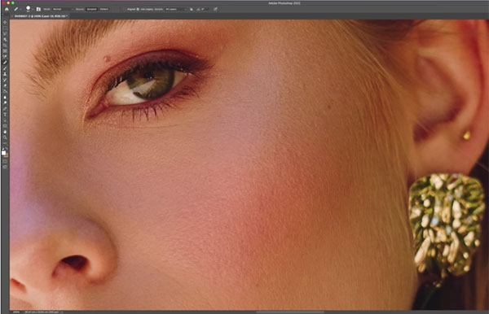Click the background color swatch
The width and height of the screenshot is (489, 314).
[7, 155]
